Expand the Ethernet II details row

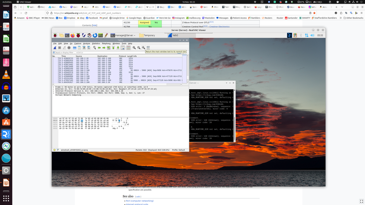click(54, 89)
